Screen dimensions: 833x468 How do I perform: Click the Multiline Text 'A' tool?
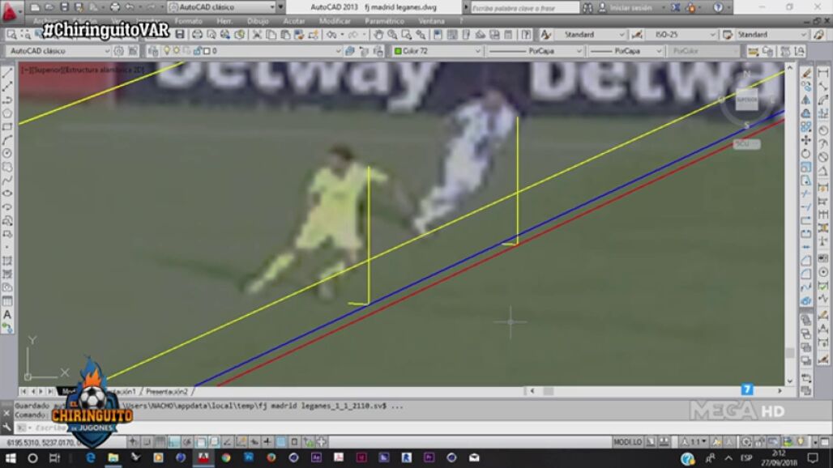coord(7,314)
